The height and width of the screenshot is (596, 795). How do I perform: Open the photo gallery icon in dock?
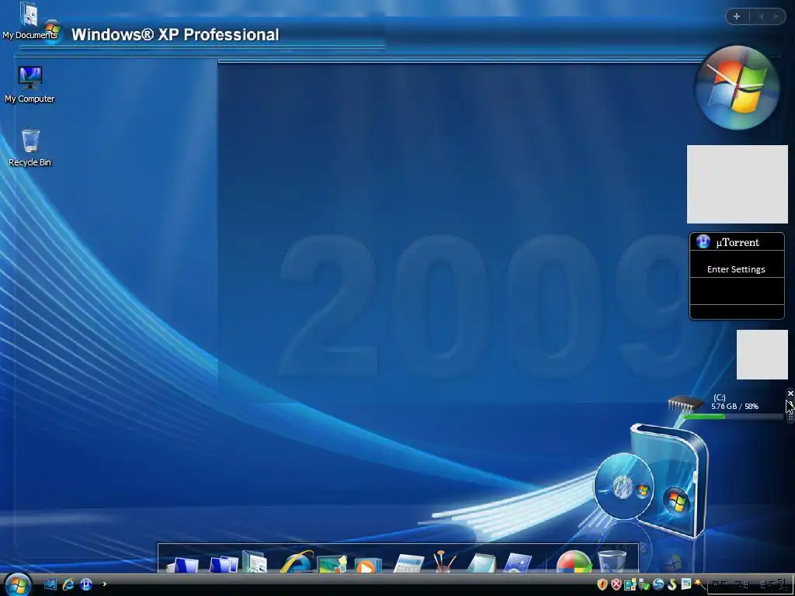pos(332,563)
